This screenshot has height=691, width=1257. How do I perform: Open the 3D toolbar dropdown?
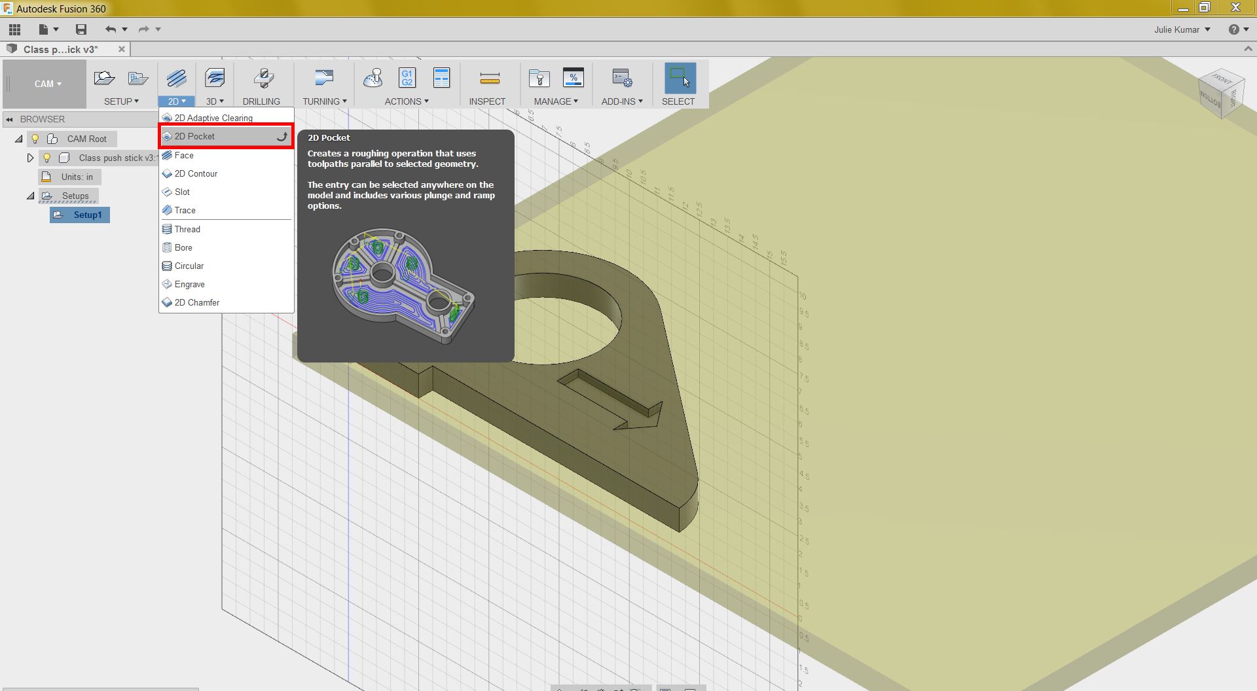[214, 101]
